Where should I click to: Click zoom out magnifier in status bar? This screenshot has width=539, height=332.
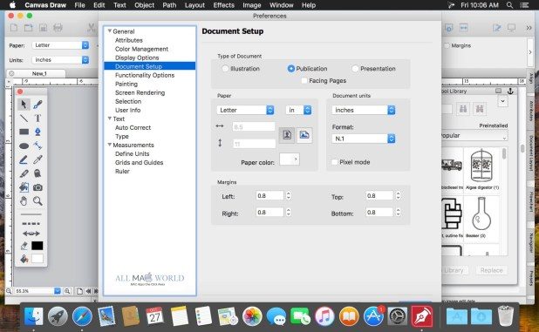pyautogui.click(x=9, y=291)
